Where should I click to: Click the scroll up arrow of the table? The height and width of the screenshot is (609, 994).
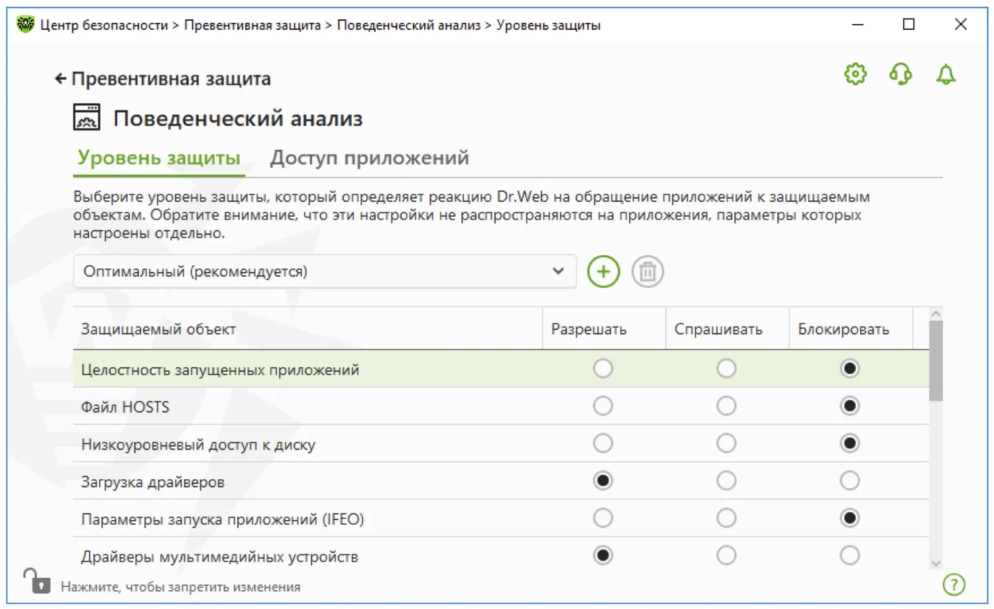pyautogui.click(x=936, y=314)
